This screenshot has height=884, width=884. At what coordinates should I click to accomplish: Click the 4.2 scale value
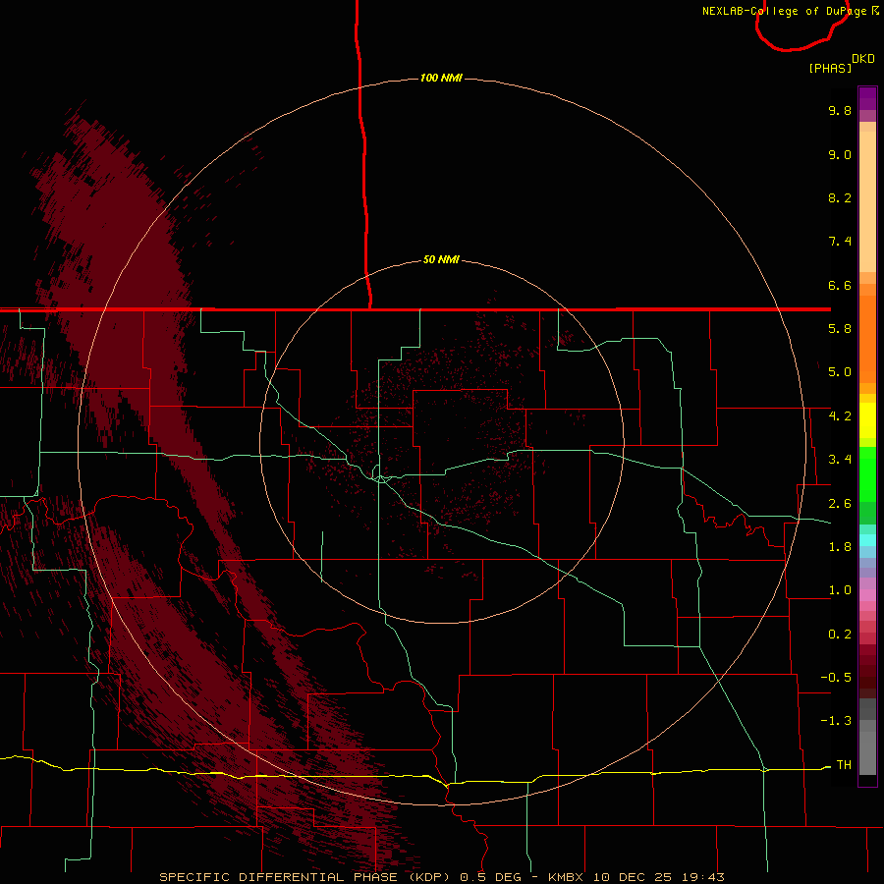coord(840,416)
